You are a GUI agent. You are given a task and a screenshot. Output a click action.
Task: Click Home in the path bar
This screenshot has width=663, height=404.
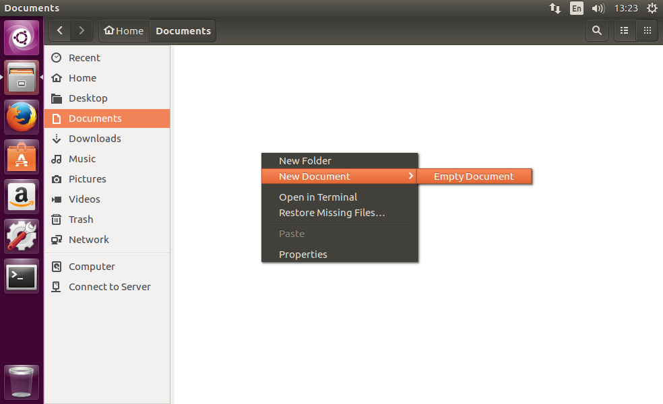[124, 31]
